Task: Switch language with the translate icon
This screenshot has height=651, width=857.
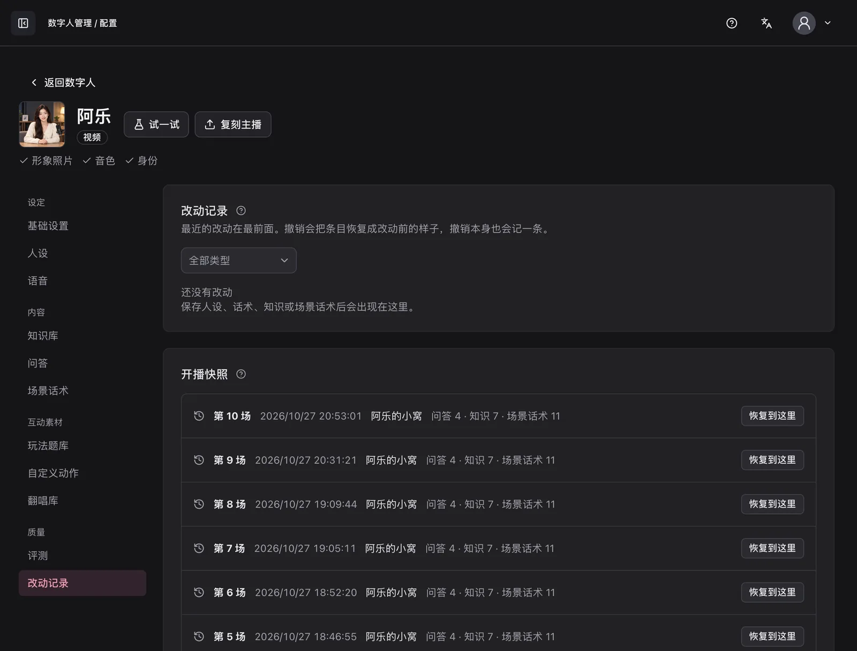Action: tap(766, 23)
